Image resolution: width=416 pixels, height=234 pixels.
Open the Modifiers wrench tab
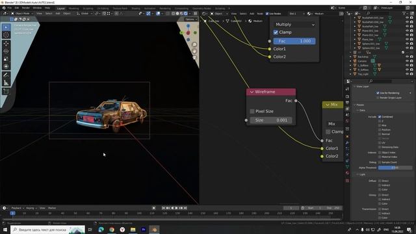[x=347, y=143]
